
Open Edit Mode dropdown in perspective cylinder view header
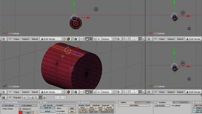point(52,92)
